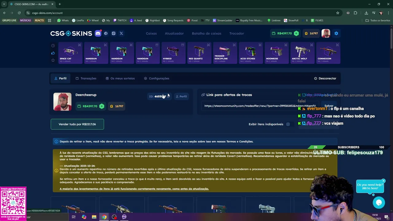
Task: Open File Explorer from the taskbar
Action: pyautogui.click(x=94, y=217)
